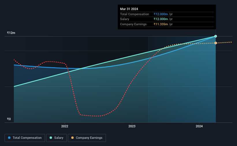
Task: Click the 2022 x-axis label
Action: (x=65, y=126)
